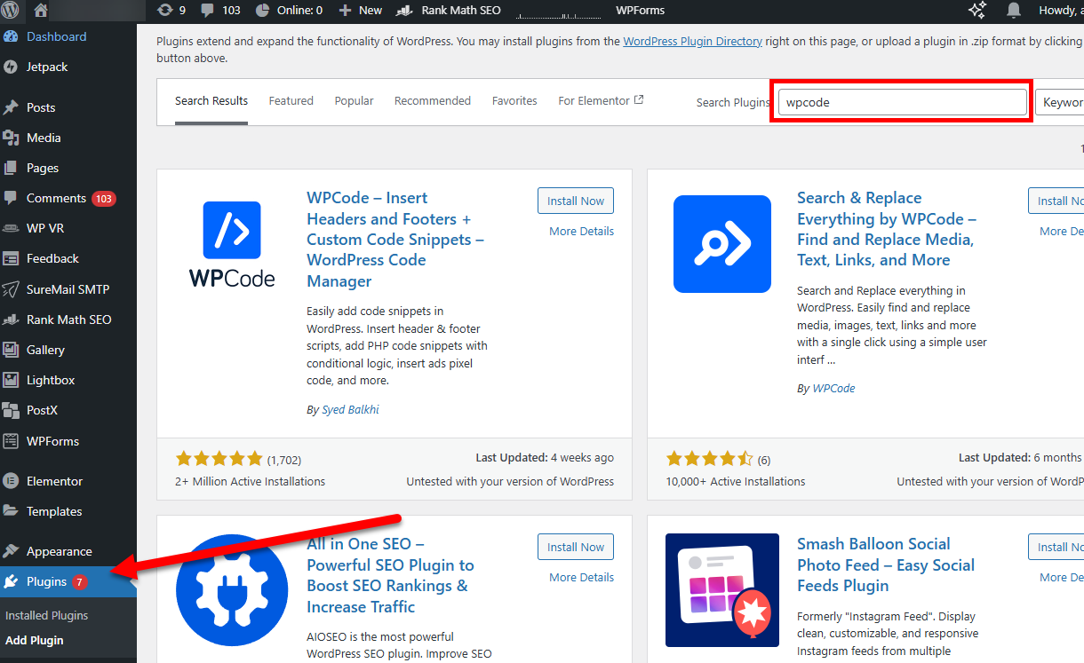
Task: Select the Add Plugin submenu item
Action: (x=34, y=640)
